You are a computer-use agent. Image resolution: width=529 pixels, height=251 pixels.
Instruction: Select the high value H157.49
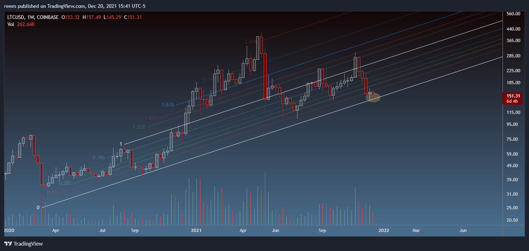(92, 17)
